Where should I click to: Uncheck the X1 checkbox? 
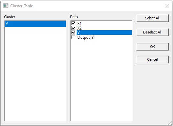point(73,23)
